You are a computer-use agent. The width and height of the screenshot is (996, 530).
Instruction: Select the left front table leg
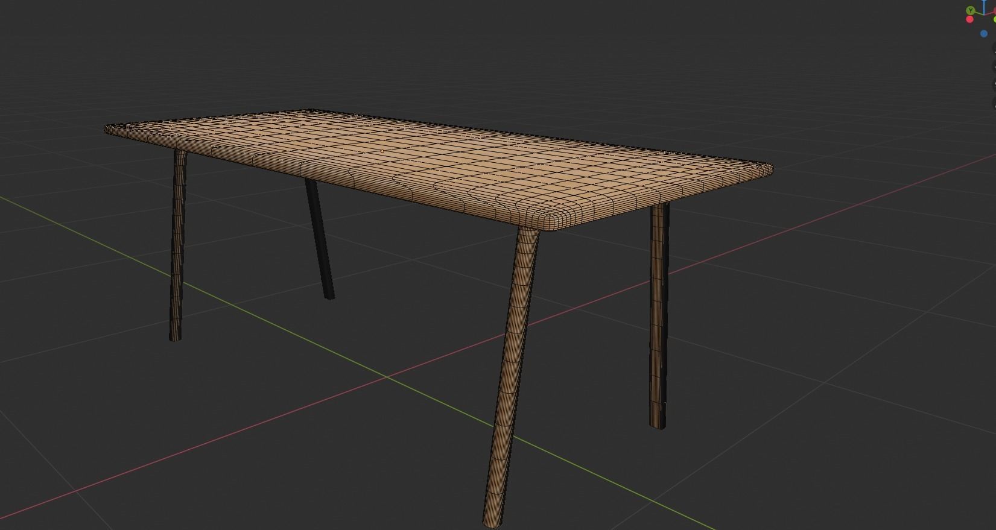click(x=179, y=245)
